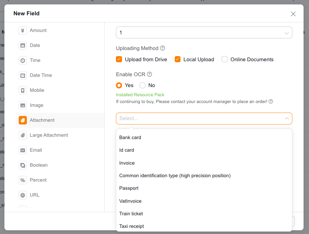Click the Percent symbol icon
This screenshot has height=234, width=309.
(x=23, y=180)
